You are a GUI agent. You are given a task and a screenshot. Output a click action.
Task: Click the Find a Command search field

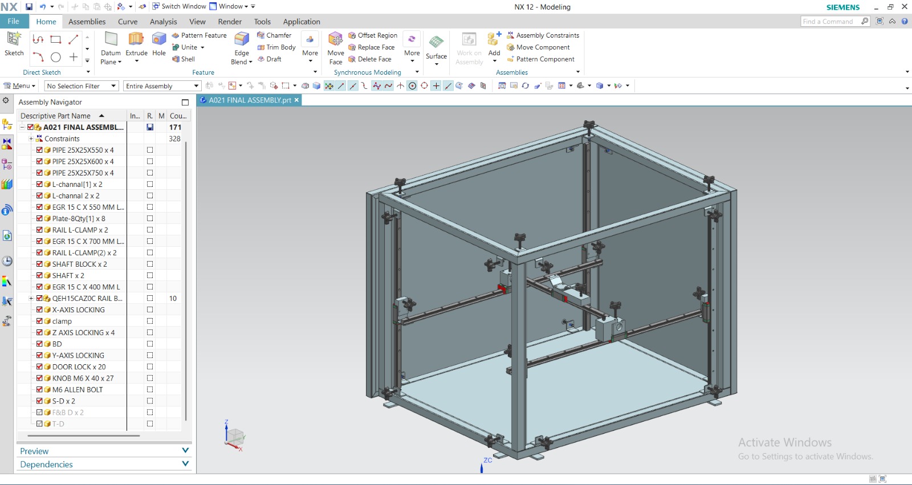pyautogui.click(x=830, y=22)
